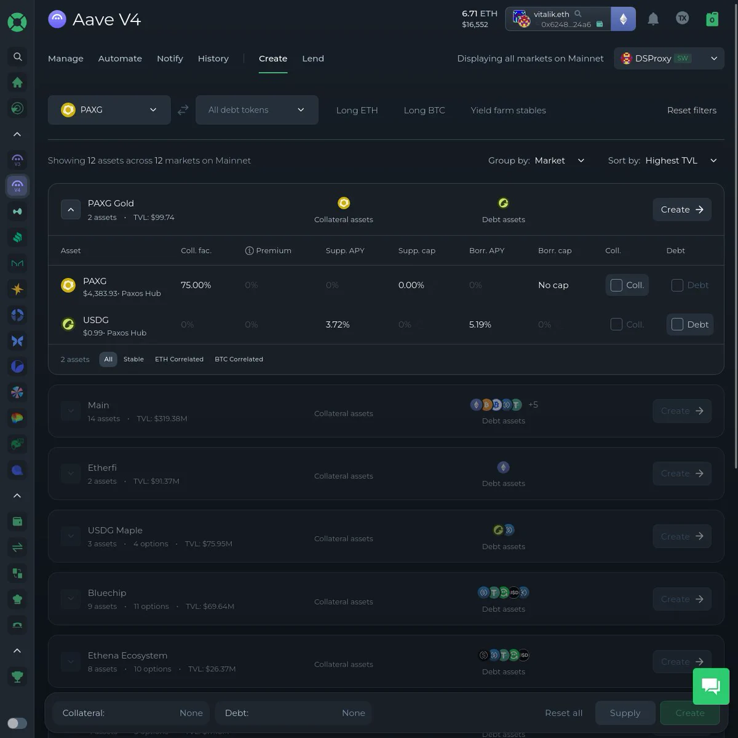Screen dimensions: 738x738
Task: Open the Maker M protocol icon
Action: (17, 263)
